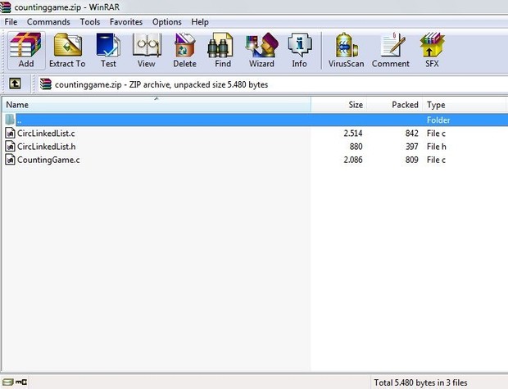Screen dimensions: 508x389
Task: Click the address bar path field
Action: [x=272, y=84]
